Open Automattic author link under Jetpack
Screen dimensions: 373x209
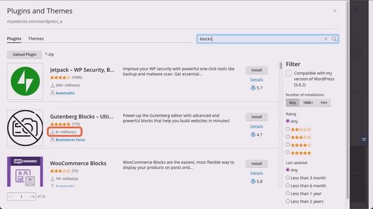pyautogui.click(x=65, y=93)
